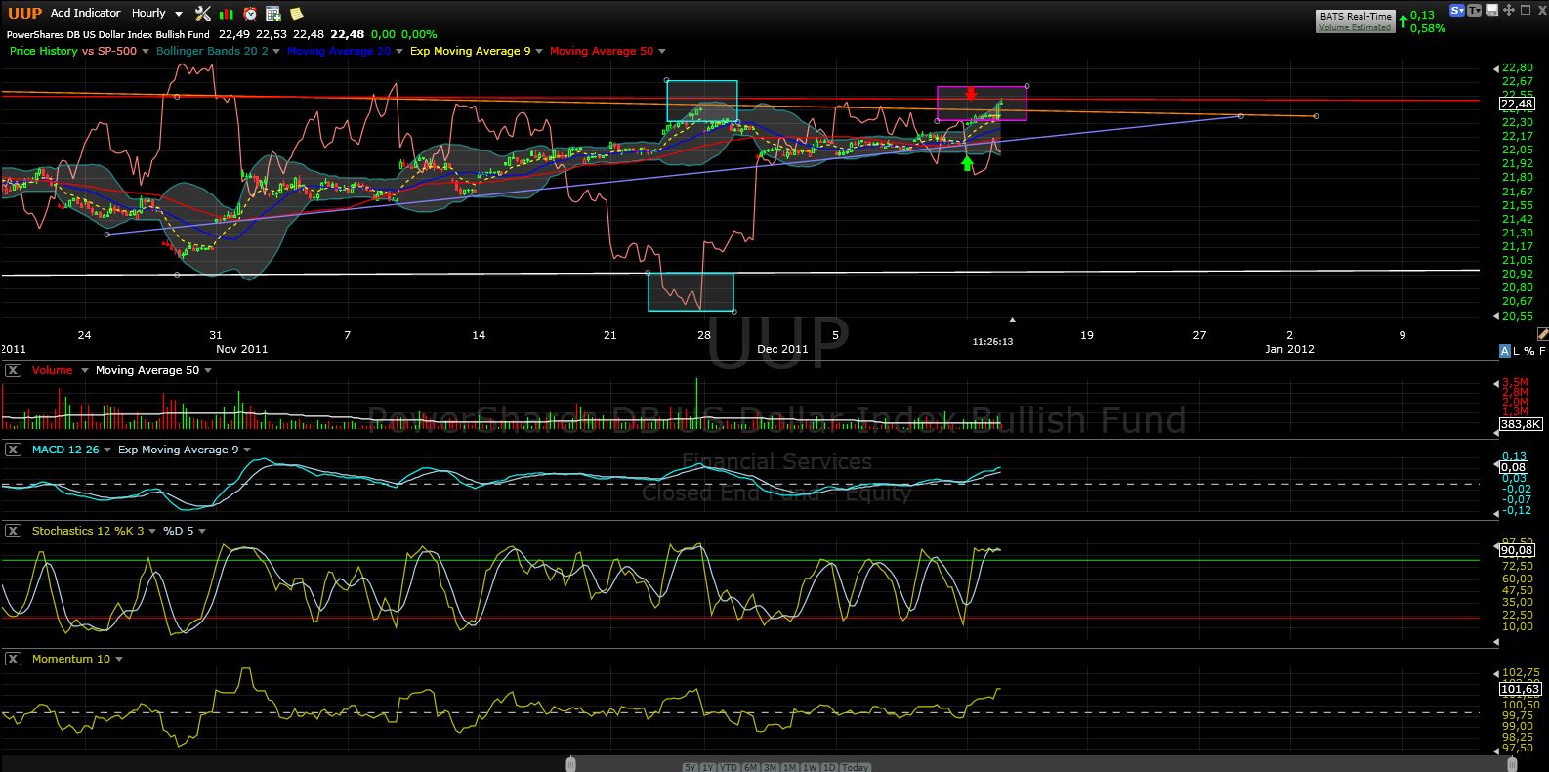Close the Stochastics indicator pane
The width and height of the screenshot is (1549, 772).
(x=13, y=531)
